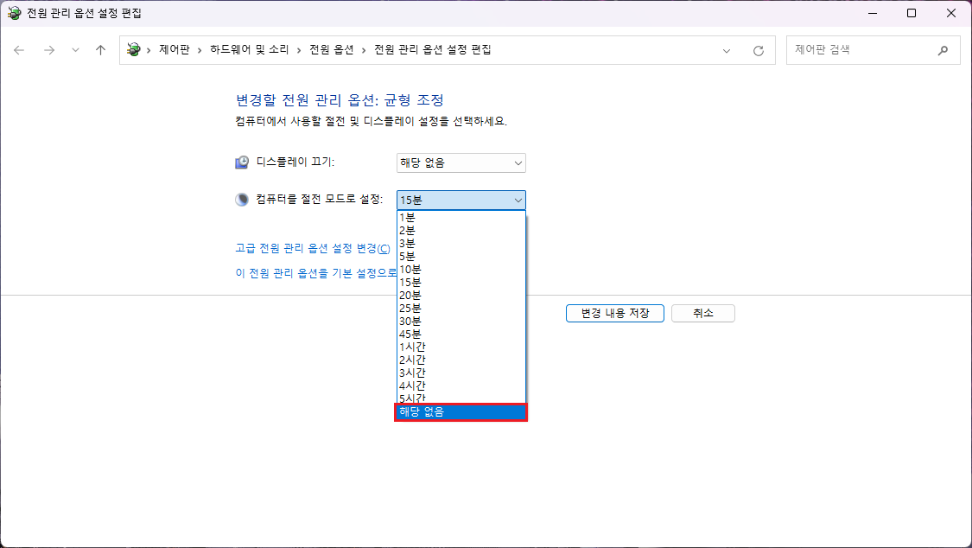Click the address bar dropdown chevron
The height and width of the screenshot is (548, 972).
click(726, 49)
